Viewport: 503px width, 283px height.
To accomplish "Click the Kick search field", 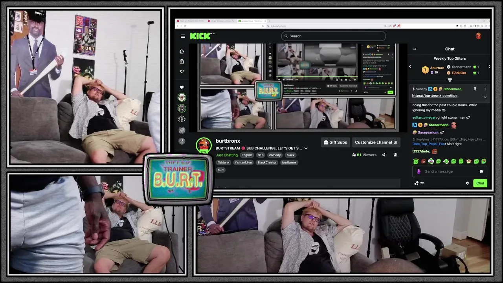I will (333, 36).
